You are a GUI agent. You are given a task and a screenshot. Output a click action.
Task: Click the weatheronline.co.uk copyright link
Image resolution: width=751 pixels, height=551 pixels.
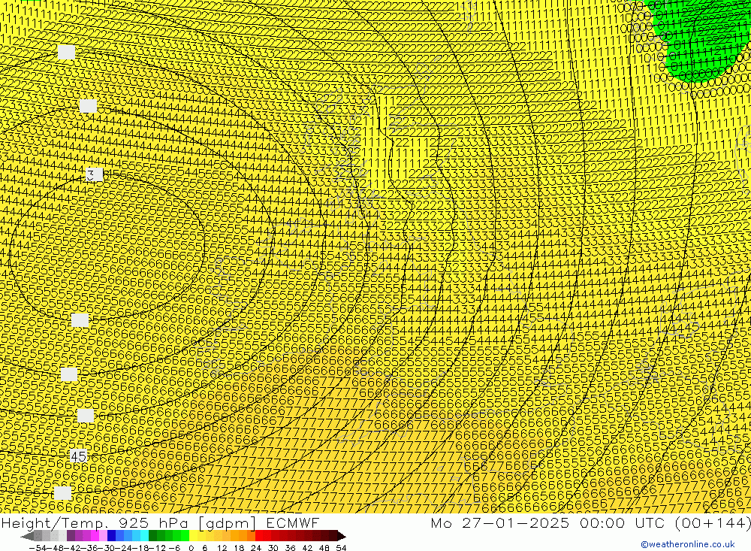point(687,544)
